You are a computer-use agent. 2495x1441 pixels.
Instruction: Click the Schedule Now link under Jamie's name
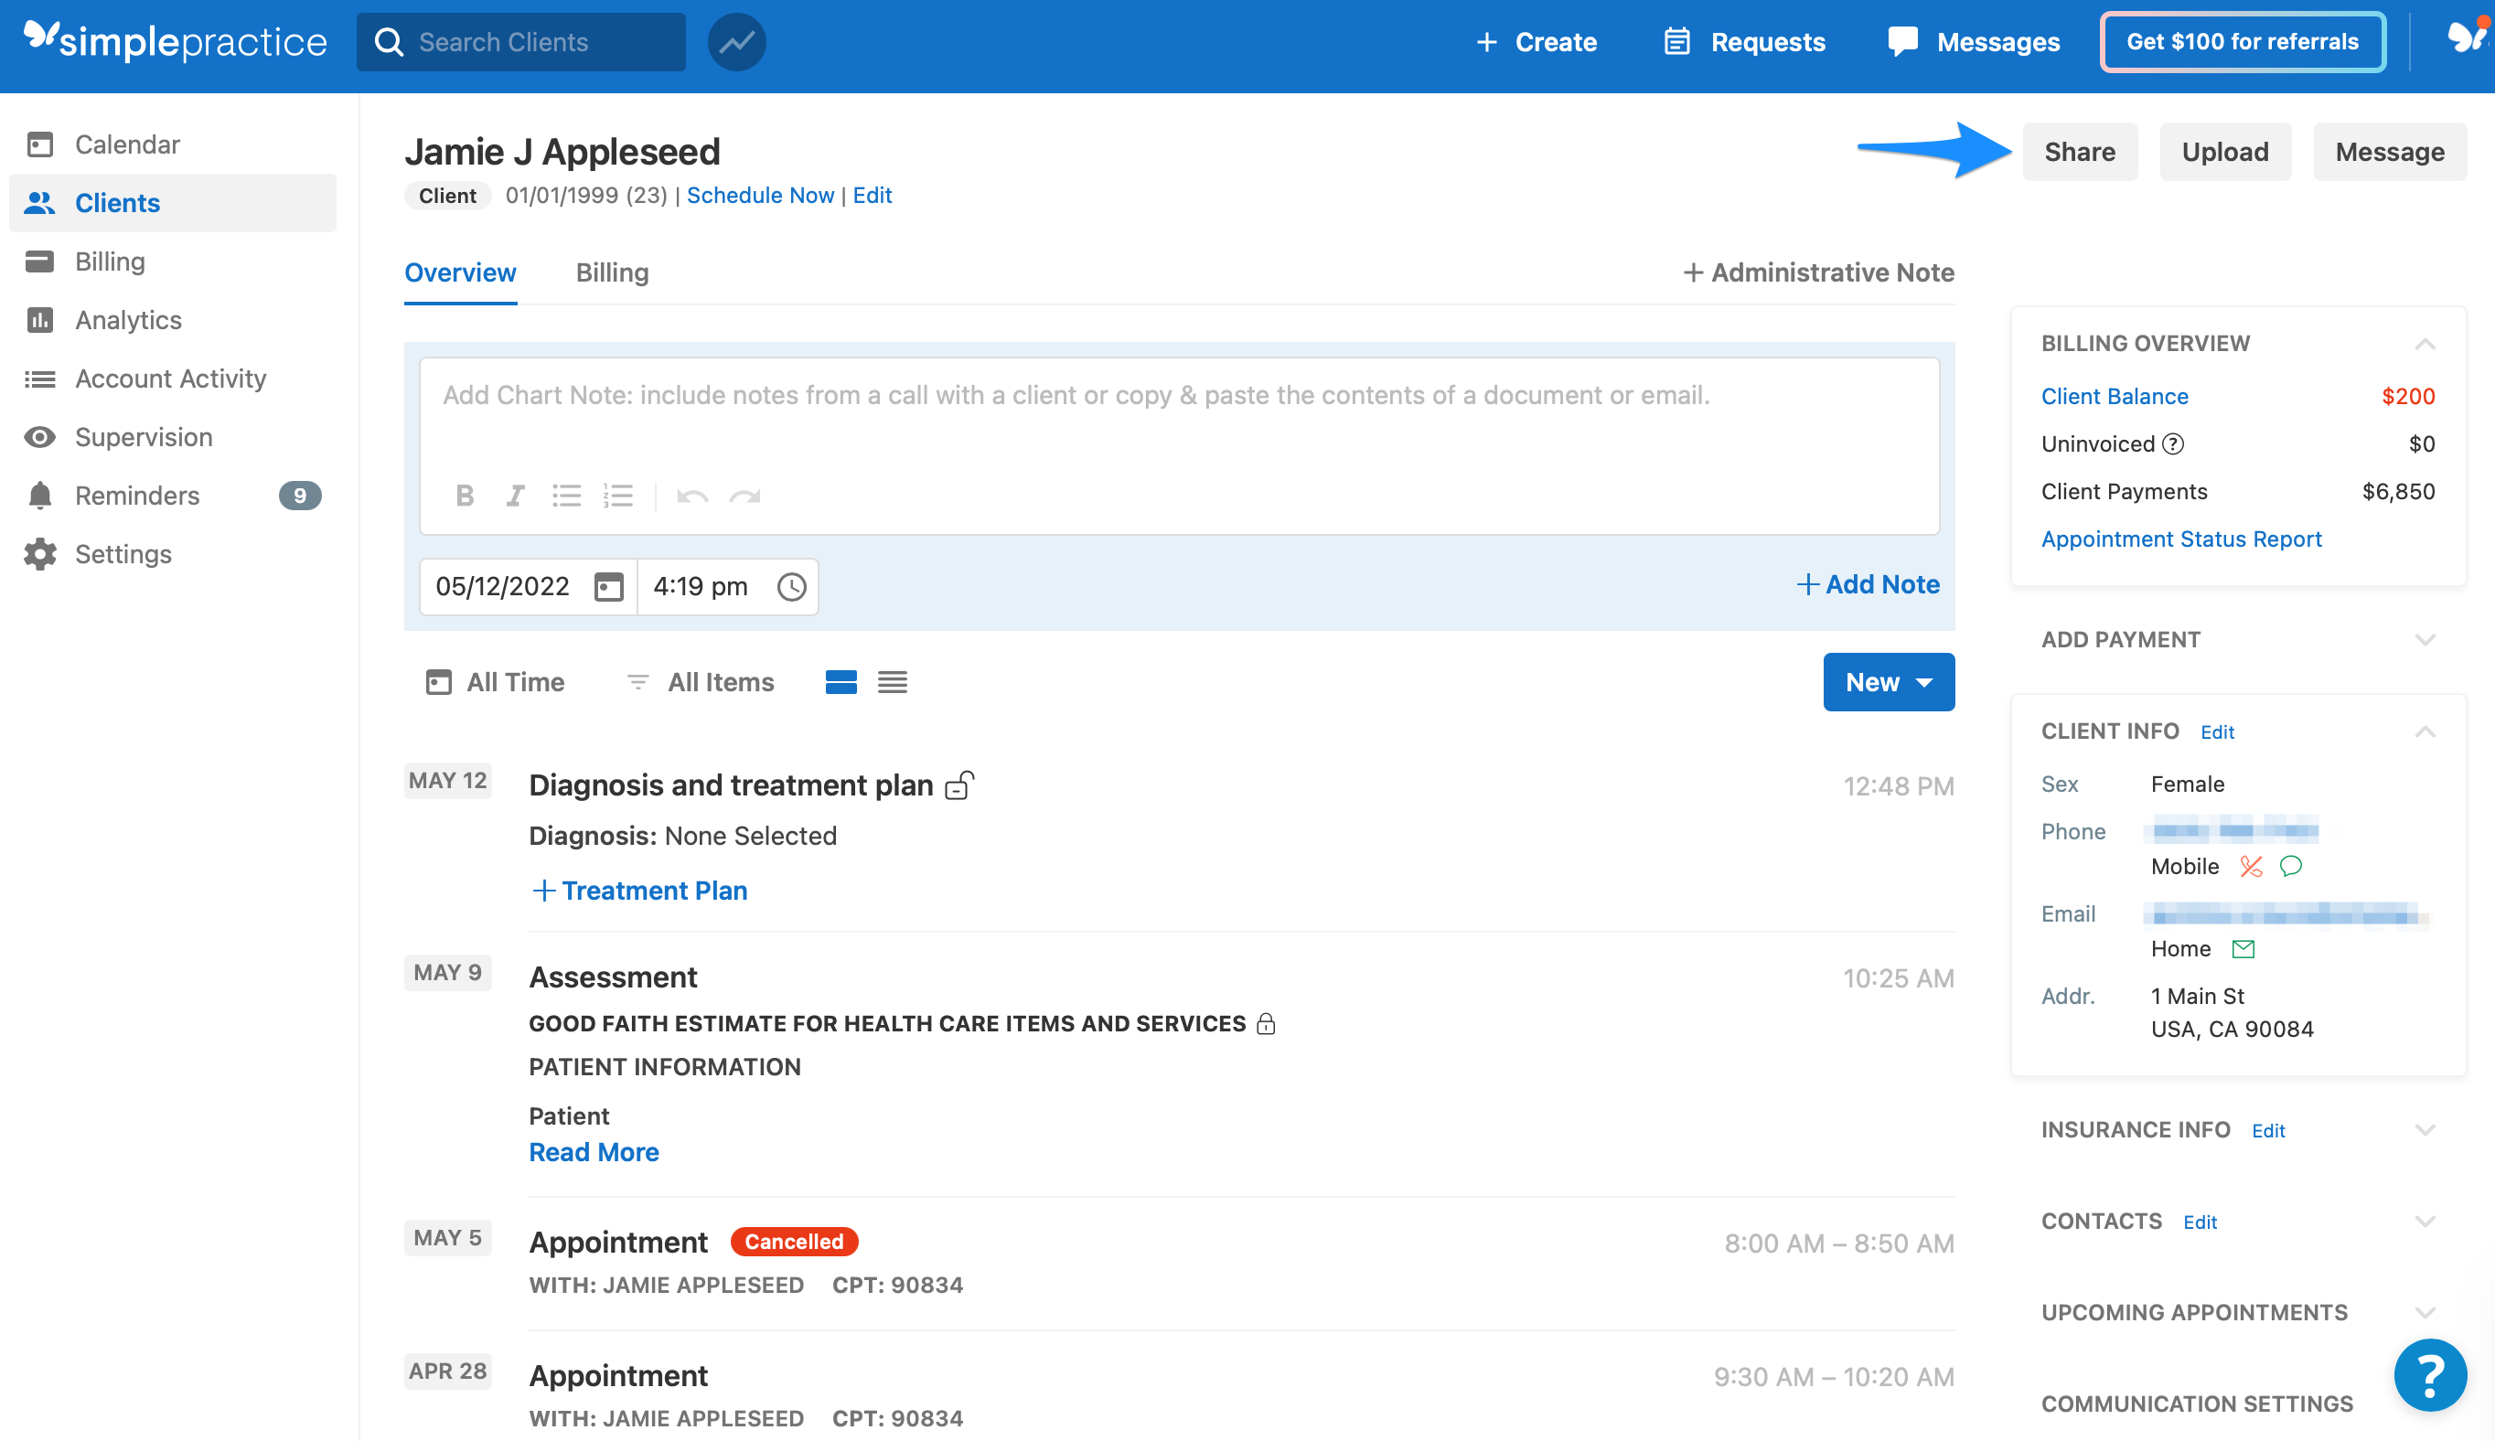tap(760, 195)
